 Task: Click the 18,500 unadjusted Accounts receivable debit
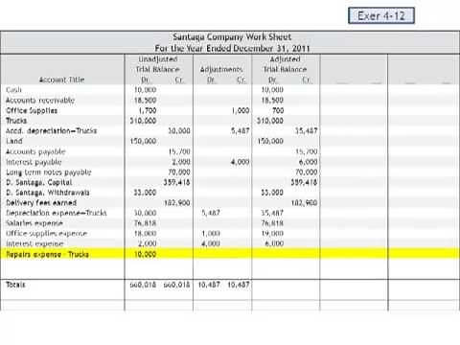tap(145, 101)
